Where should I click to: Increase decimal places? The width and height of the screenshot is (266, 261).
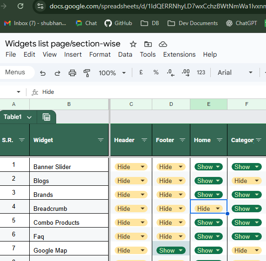(186, 72)
